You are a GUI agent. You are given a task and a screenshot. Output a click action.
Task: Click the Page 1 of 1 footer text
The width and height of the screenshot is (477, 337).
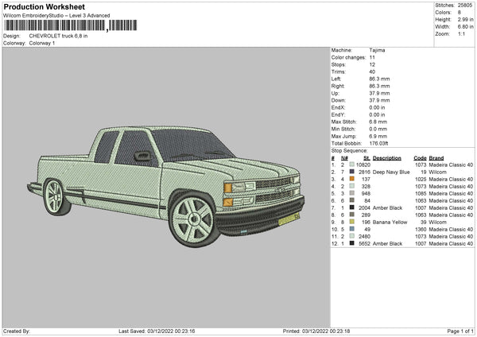tap(459, 331)
